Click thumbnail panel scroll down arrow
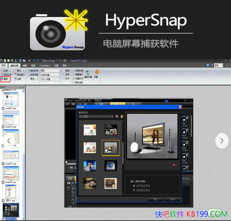Image resolution: width=231 pixels, height=221 pixels. coord(23,218)
